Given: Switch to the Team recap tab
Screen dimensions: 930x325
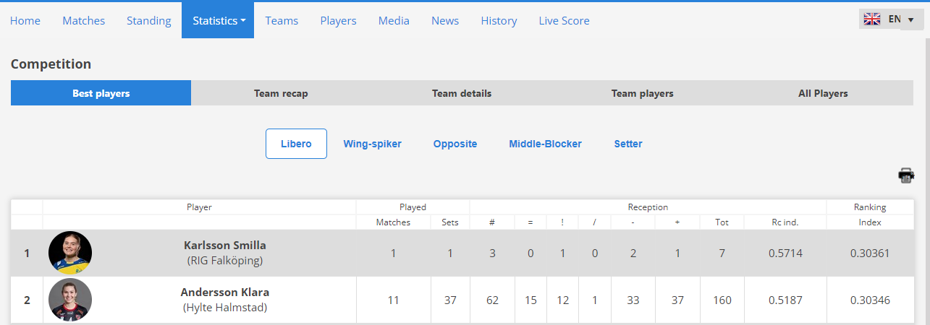Looking at the screenshot, I should 281,93.
